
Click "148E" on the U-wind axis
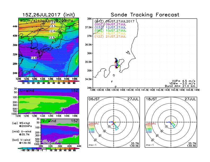click(x=75, y=116)
